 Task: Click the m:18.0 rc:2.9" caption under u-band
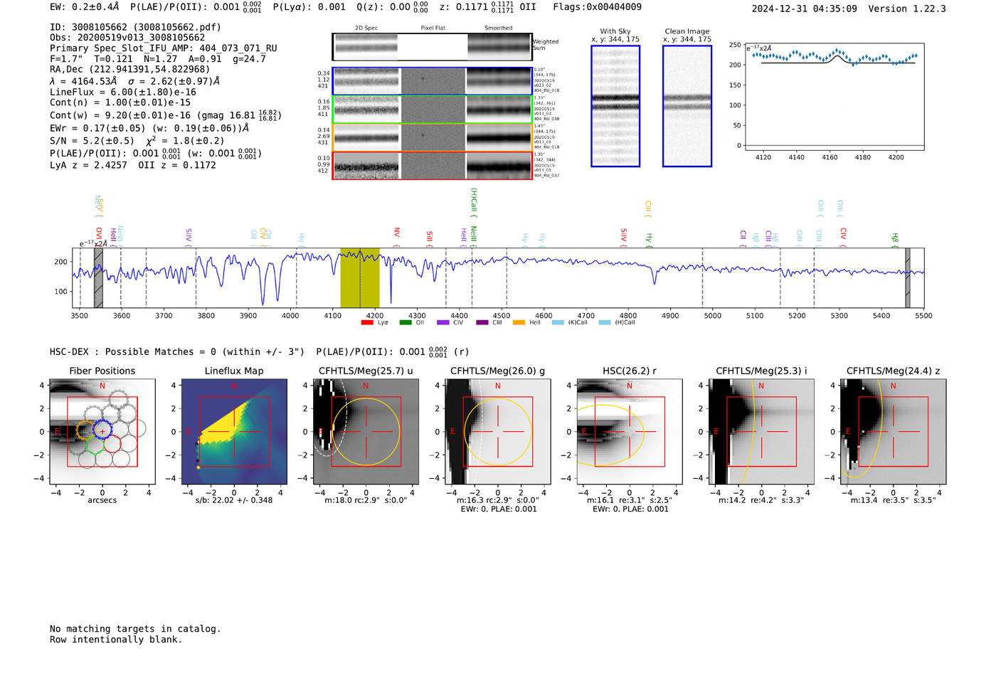(x=366, y=500)
